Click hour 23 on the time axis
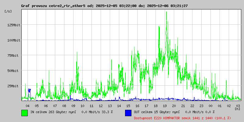Screen dimensions: 244x122 201,106
